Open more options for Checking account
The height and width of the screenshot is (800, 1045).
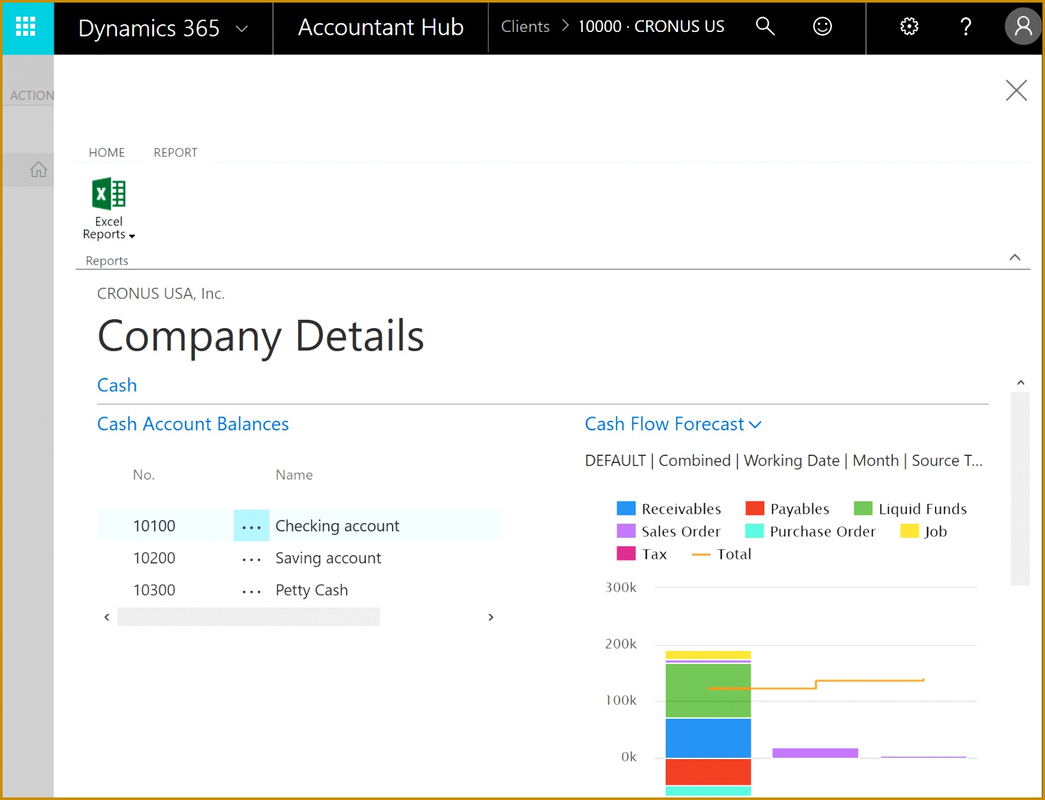pos(251,526)
